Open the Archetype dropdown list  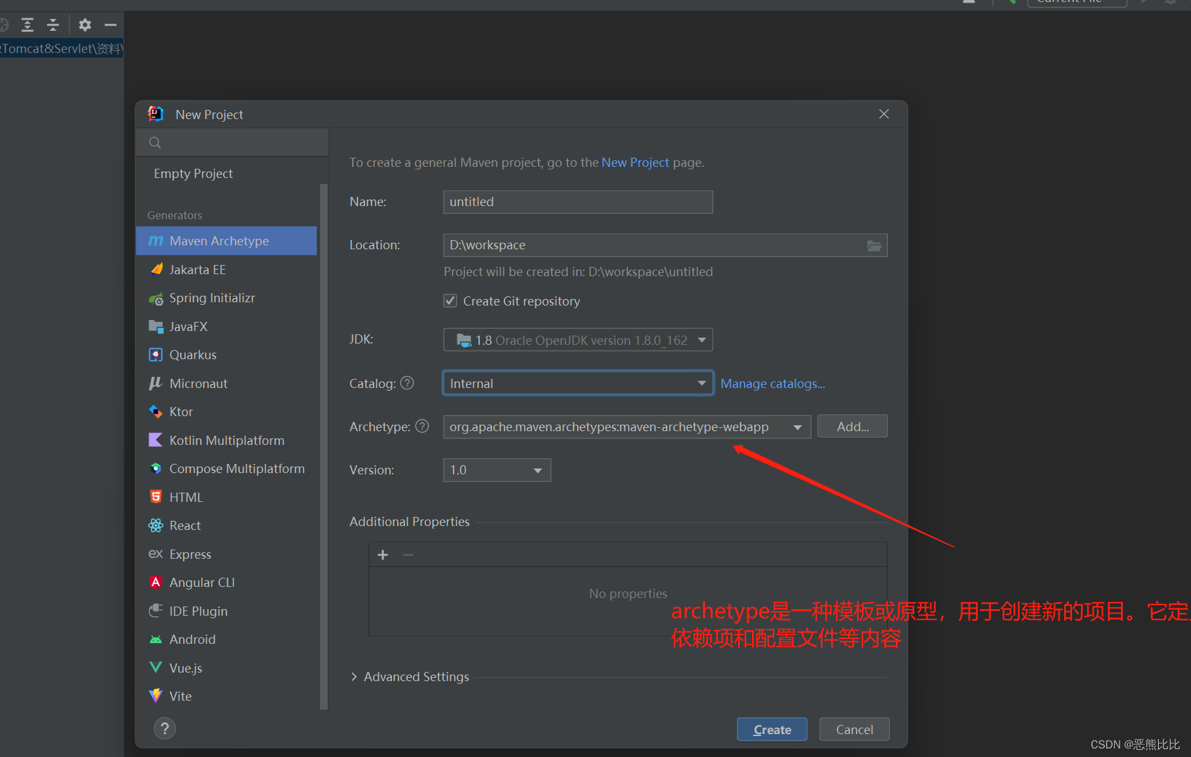click(x=627, y=427)
